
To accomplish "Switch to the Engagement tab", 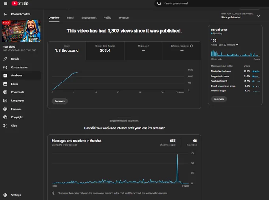I will [89, 17].
